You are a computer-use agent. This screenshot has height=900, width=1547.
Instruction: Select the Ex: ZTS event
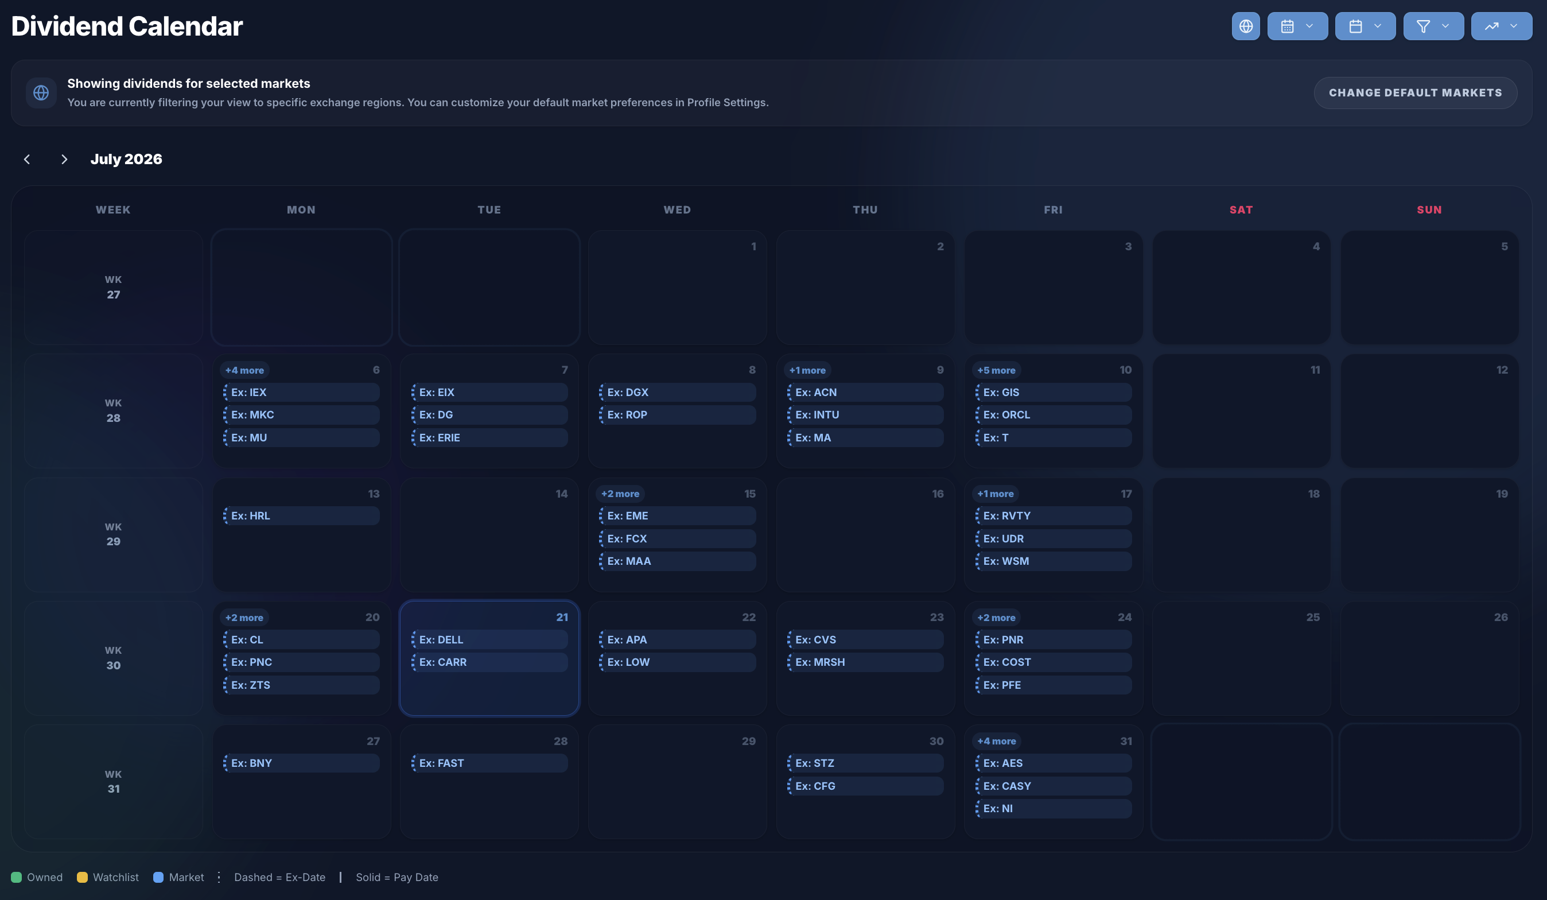tap(301, 685)
